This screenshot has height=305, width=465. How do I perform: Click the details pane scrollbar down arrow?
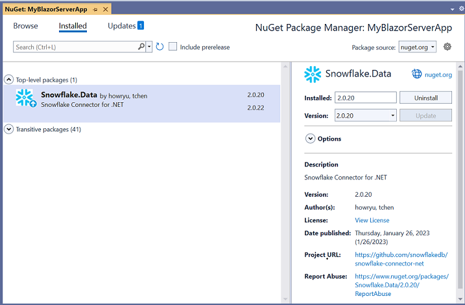click(460, 299)
